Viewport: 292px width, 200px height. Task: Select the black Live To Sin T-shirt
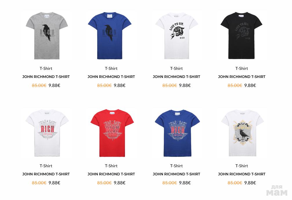[241, 36]
